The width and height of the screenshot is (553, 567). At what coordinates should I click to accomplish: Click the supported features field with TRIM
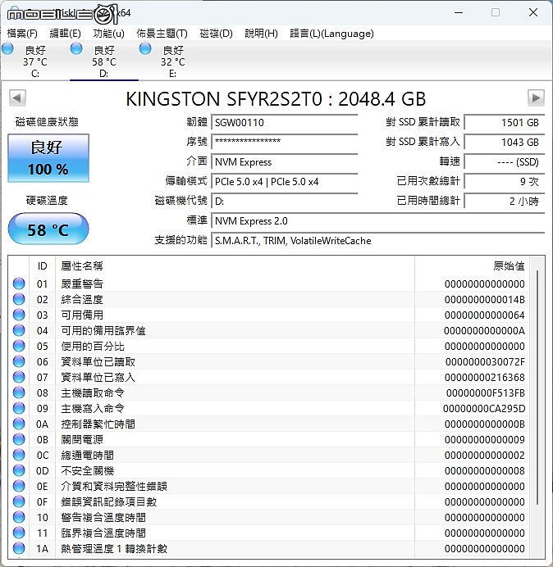[378, 240]
